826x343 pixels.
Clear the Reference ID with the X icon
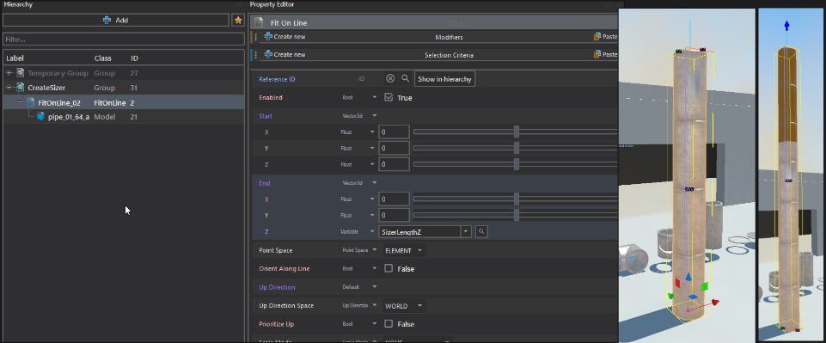click(390, 78)
